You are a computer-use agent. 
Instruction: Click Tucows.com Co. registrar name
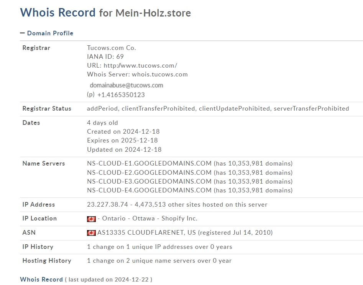pos(112,48)
